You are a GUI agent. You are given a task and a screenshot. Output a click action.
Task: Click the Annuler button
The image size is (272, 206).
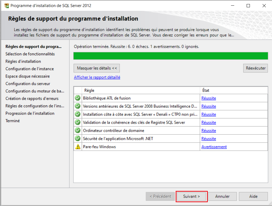222,197
